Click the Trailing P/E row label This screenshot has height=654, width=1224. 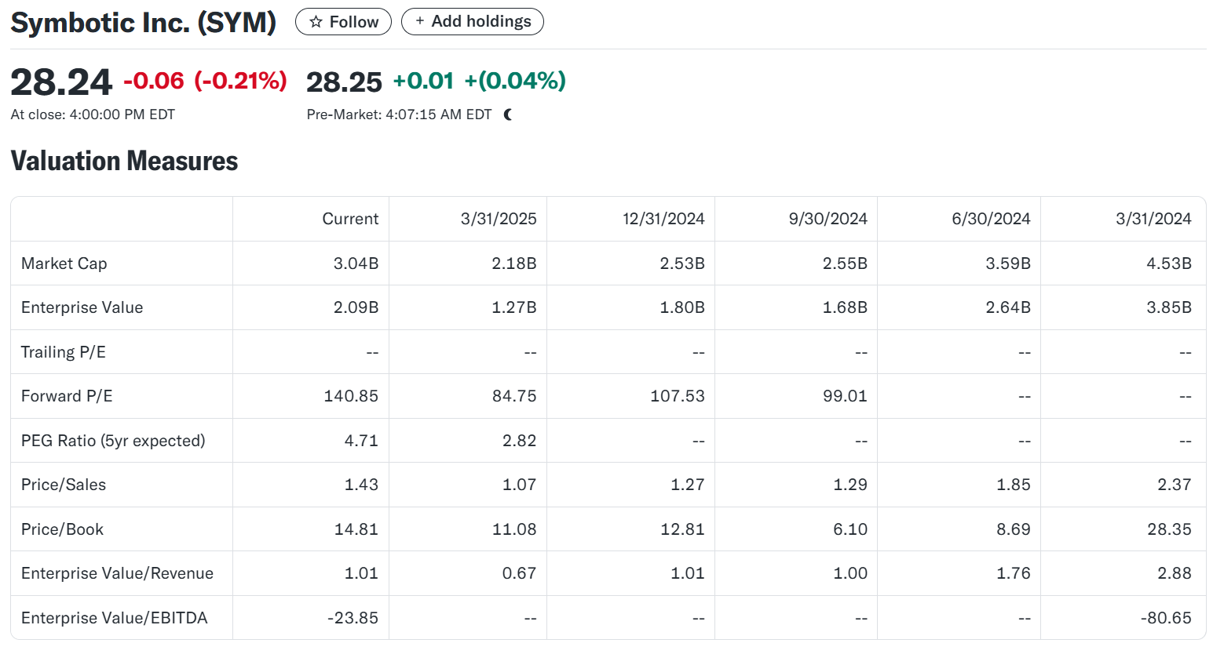tap(64, 352)
